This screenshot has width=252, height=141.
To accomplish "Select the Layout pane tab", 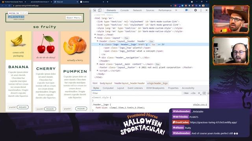I will [x=120, y=88].
